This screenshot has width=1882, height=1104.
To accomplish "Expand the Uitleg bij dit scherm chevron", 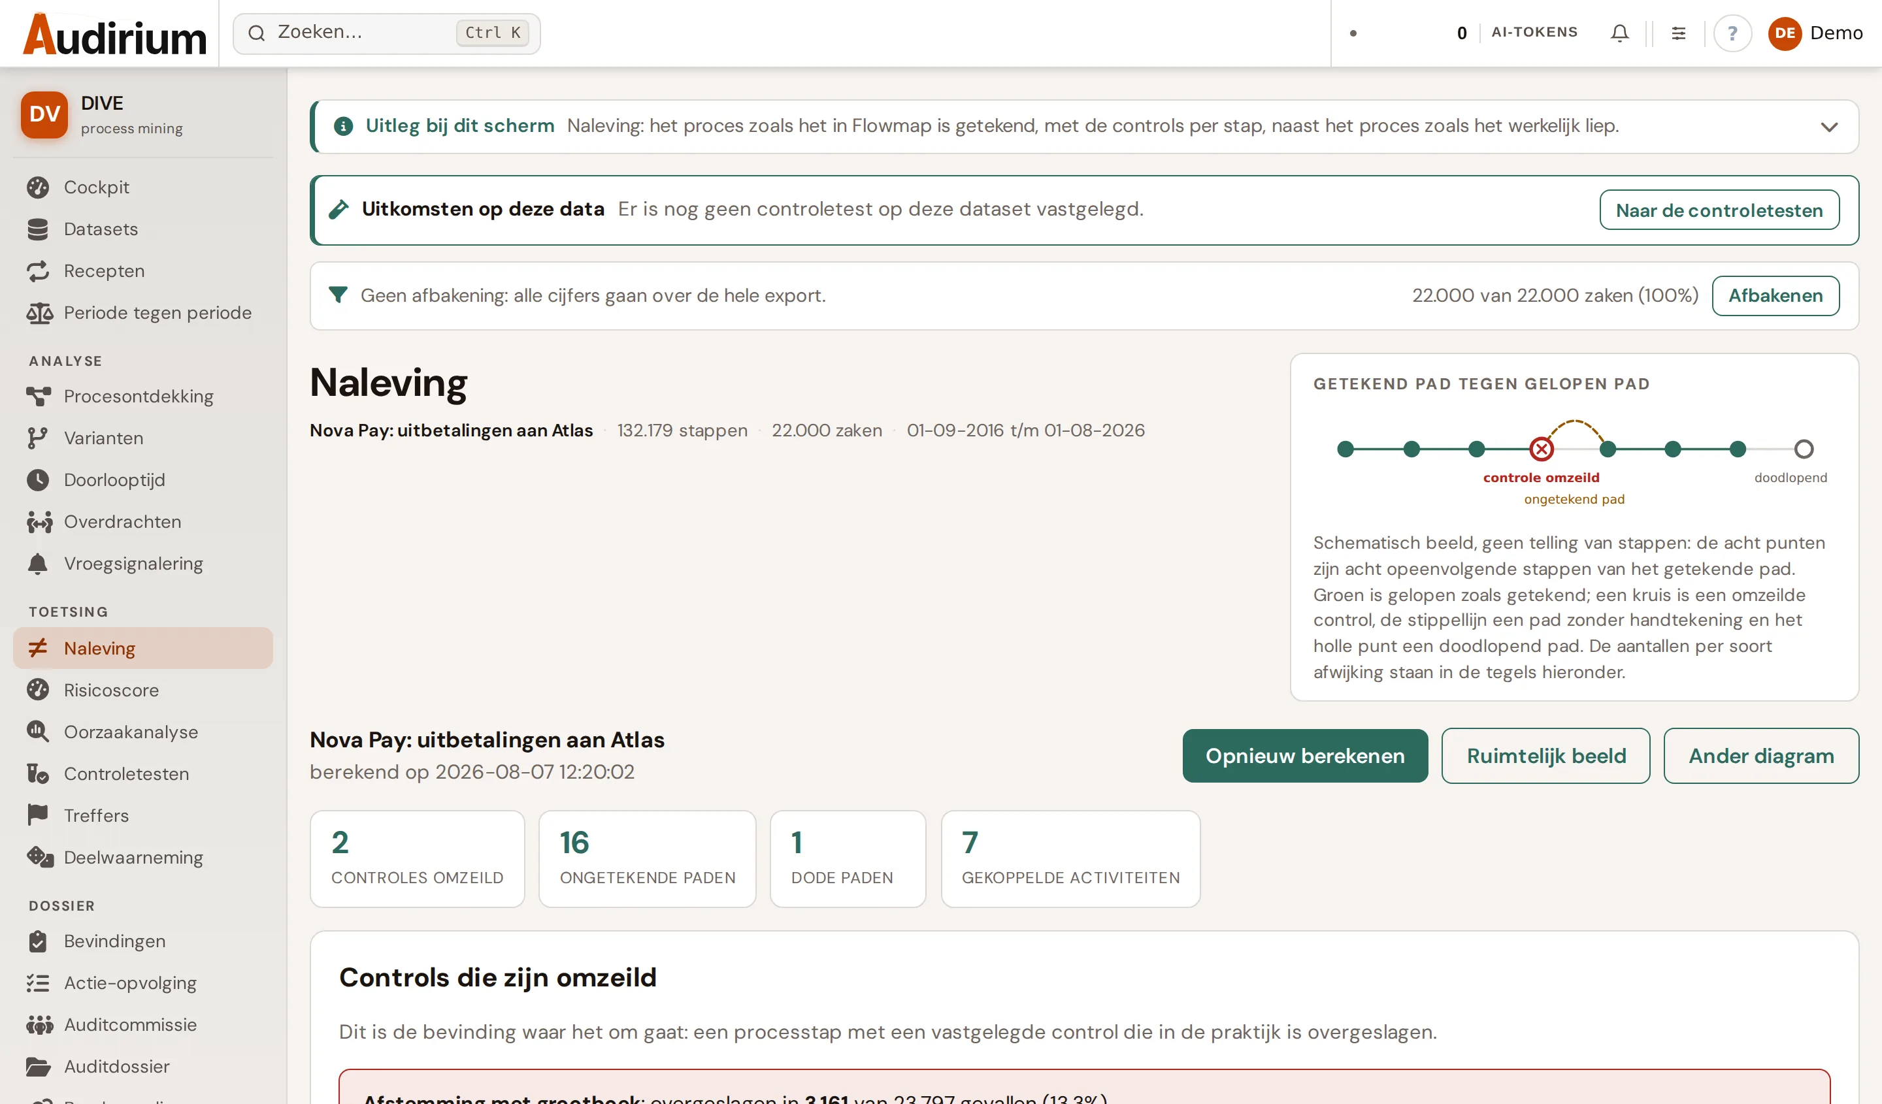I will (x=1828, y=126).
